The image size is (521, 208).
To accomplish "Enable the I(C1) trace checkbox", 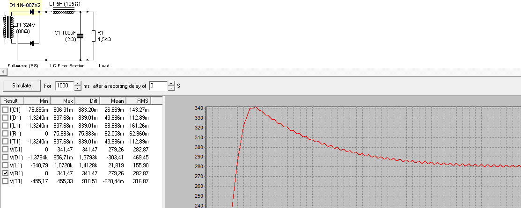I will coord(5,109).
